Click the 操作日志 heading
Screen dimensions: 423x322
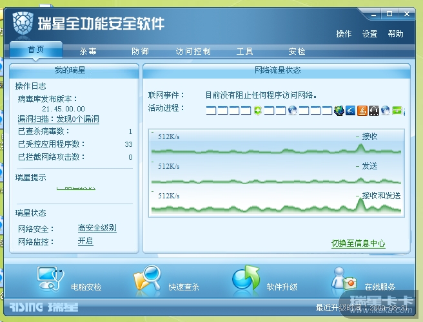(x=30, y=86)
